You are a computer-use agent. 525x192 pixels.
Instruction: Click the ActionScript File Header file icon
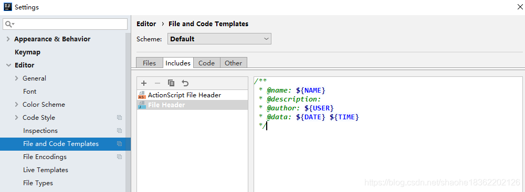(142, 95)
